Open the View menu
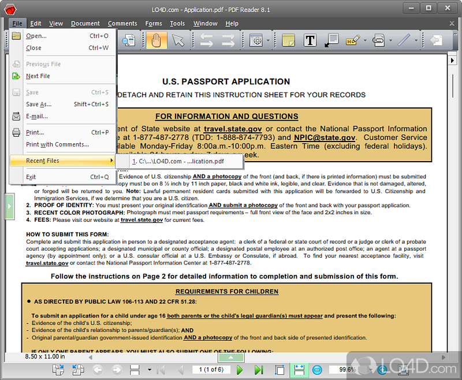This screenshot has height=380, width=462. point(56,23)
